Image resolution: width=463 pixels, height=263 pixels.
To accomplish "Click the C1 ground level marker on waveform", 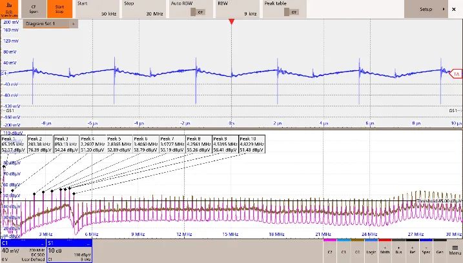I will point(4,73).
